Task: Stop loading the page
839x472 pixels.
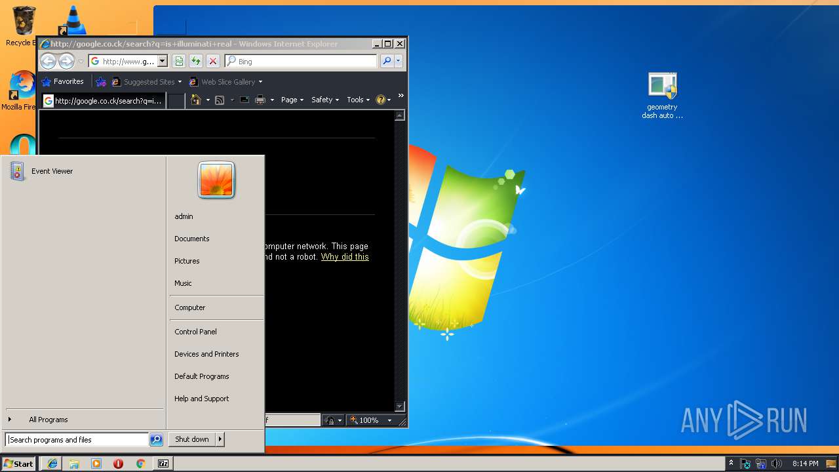Action: coord(213,61)
